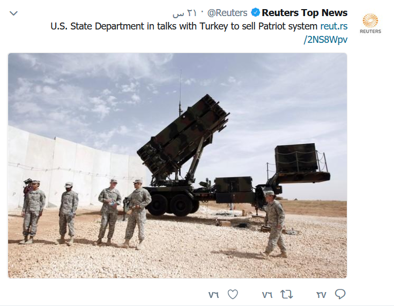Retweet the post using the retweet arrows icon
Viewport: 394px width, 306px height.
(x=287, y=294)
